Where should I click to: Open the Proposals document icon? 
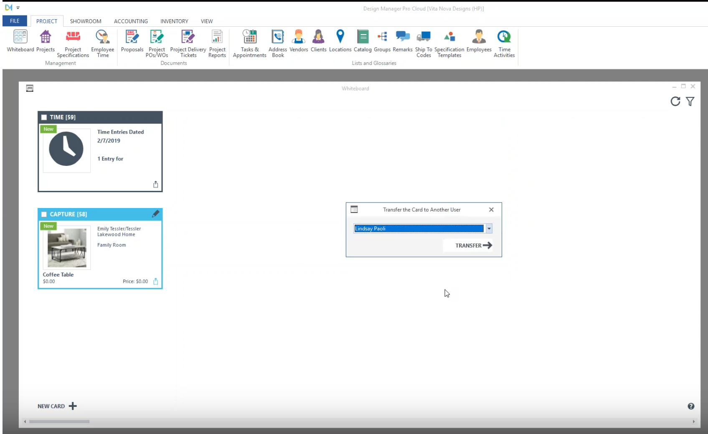pos(132,41)
